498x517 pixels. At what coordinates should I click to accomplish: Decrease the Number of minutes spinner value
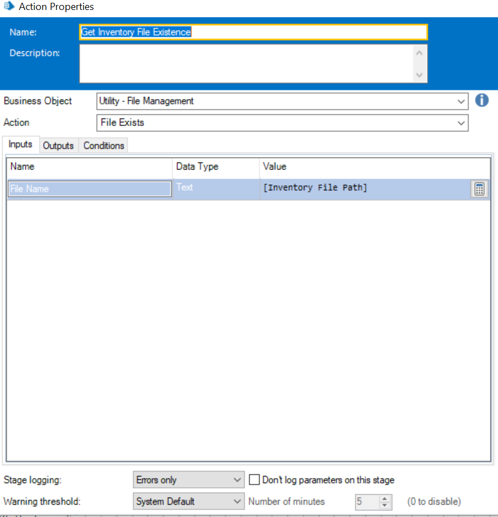(x=385, y=505)
